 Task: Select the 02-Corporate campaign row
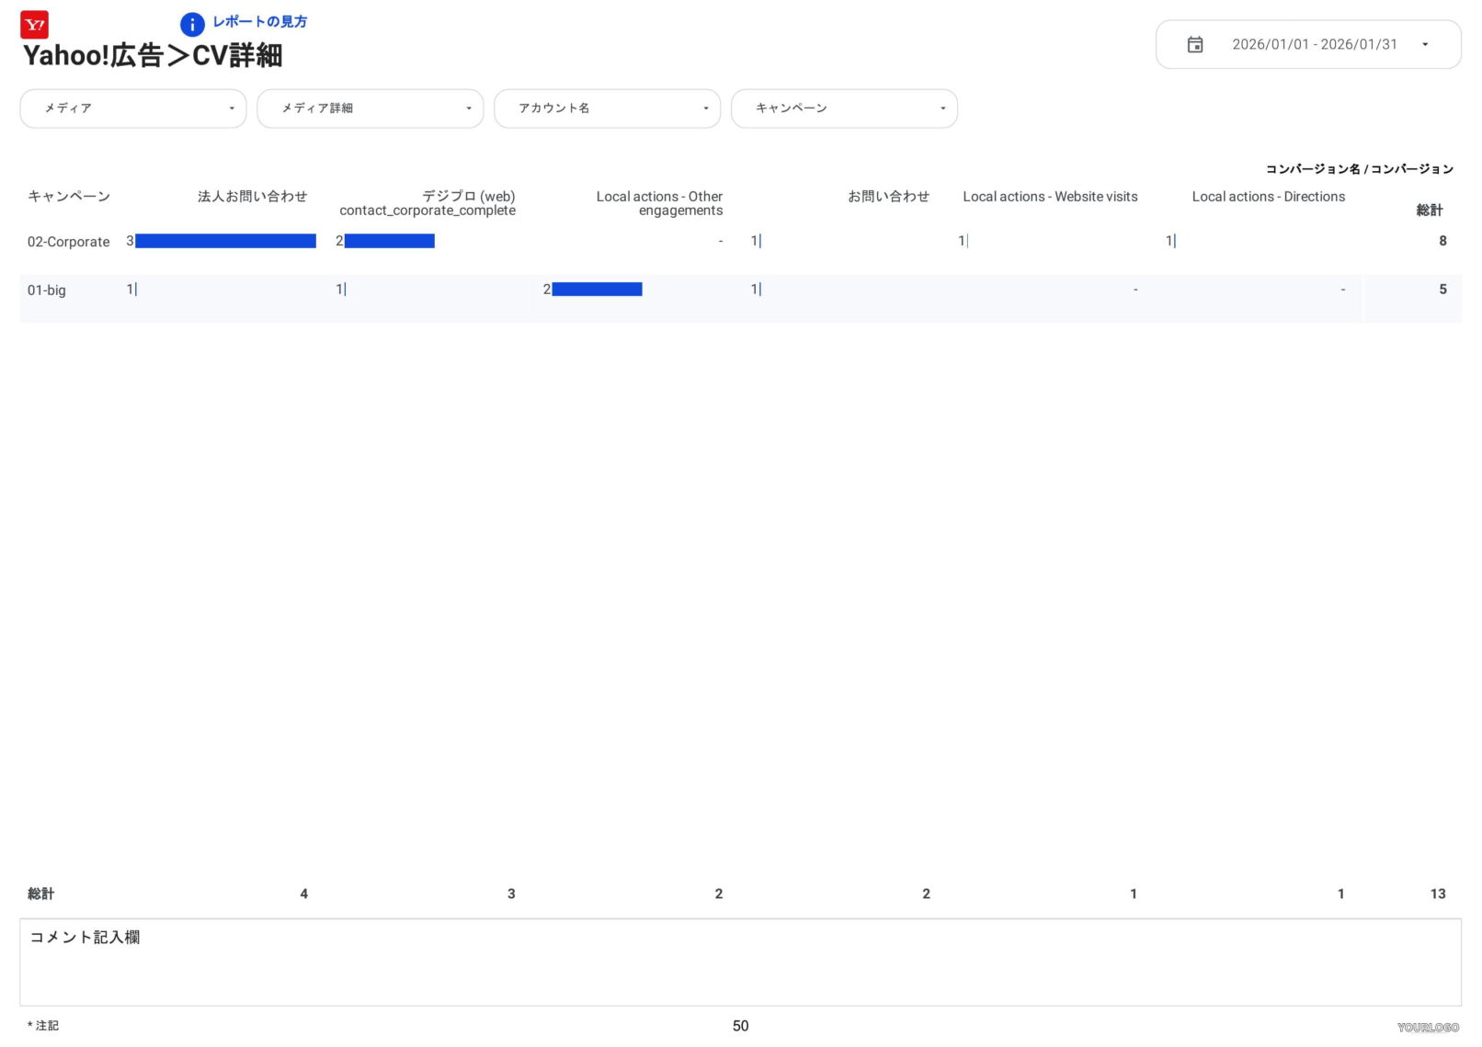(x=69, y=242)
